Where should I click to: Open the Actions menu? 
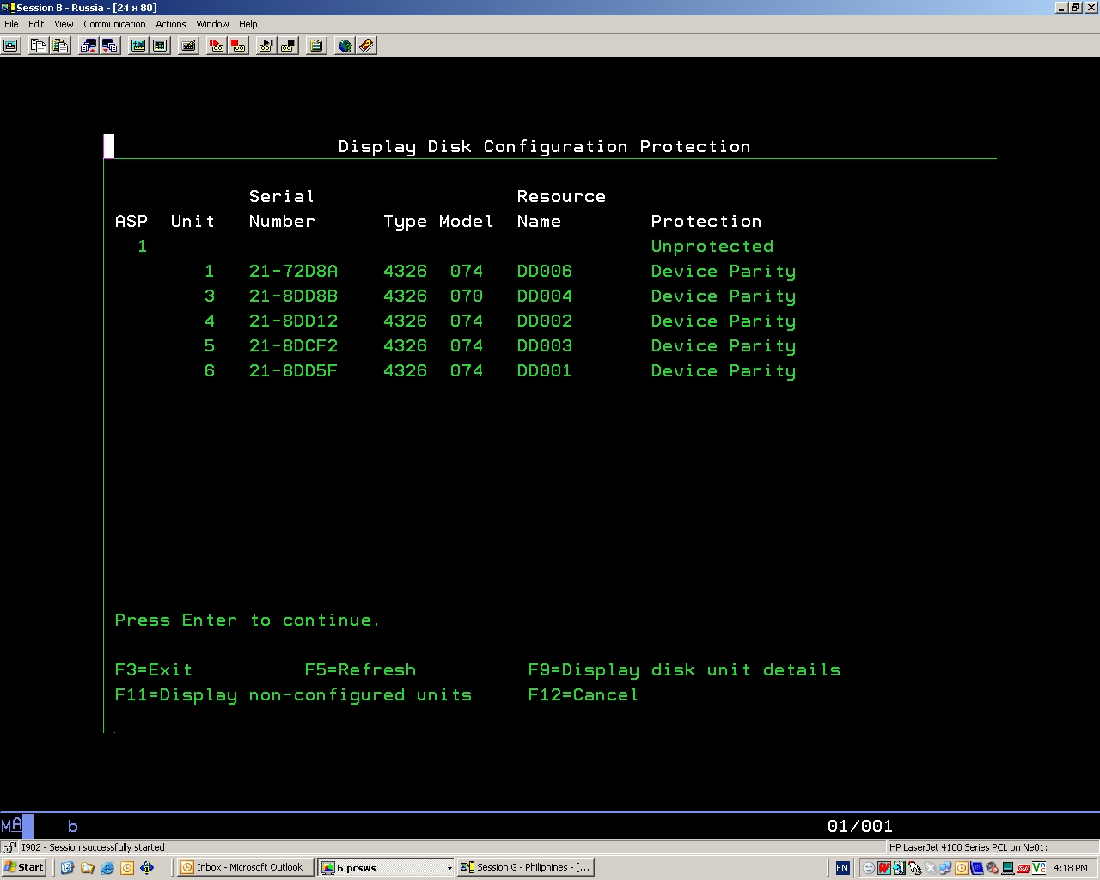170,24
